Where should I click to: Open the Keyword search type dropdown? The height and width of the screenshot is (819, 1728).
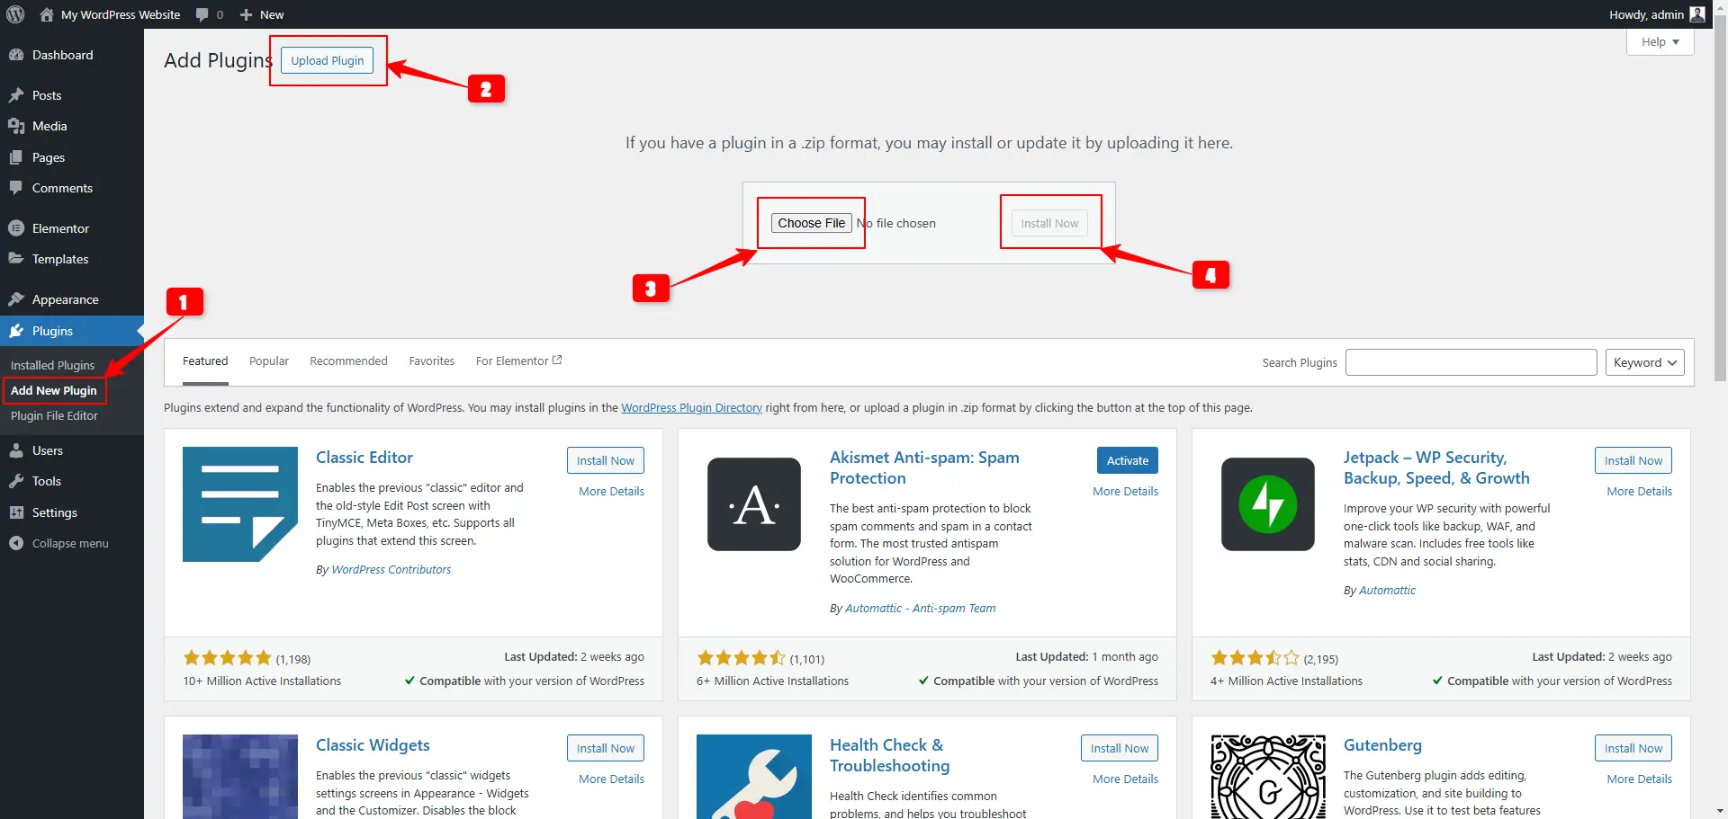tap(1644, 362)
